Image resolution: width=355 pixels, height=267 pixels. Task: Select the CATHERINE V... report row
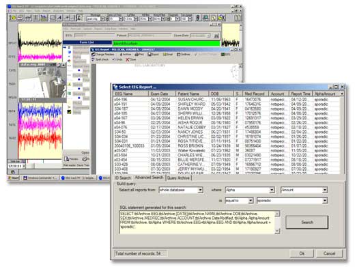(x=226, y=165)
